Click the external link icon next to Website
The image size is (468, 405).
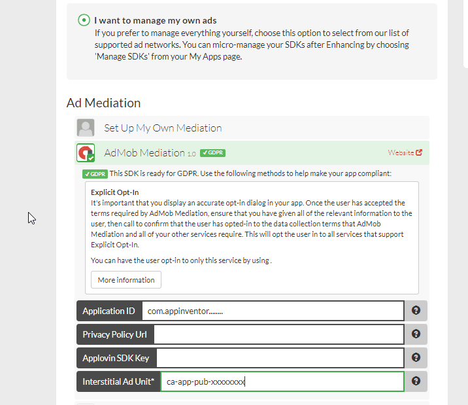[x=419, y=152]
